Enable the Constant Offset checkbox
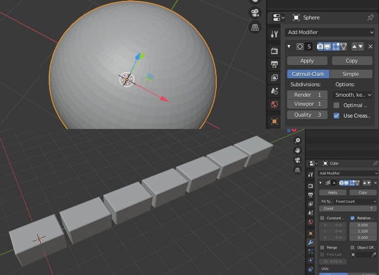 click(x=322, y=218)
